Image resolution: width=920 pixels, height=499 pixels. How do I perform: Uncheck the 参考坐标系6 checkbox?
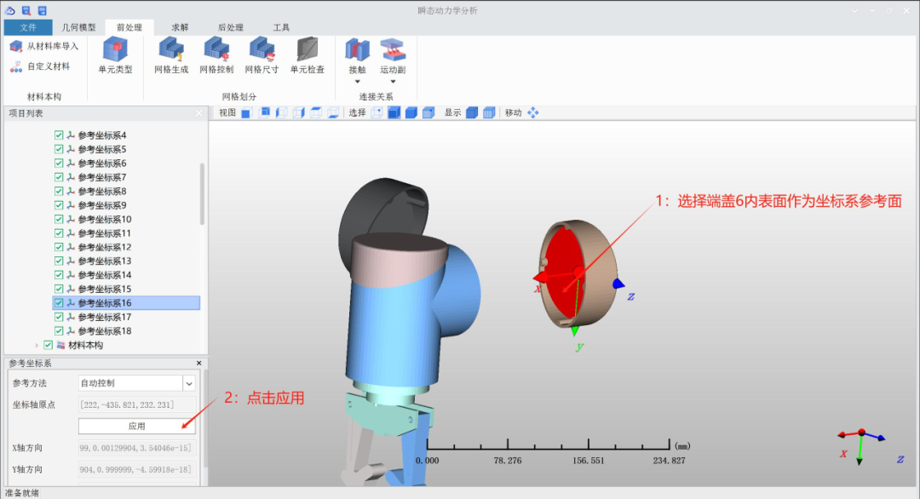pyautogui.click(x=59, y=163)
